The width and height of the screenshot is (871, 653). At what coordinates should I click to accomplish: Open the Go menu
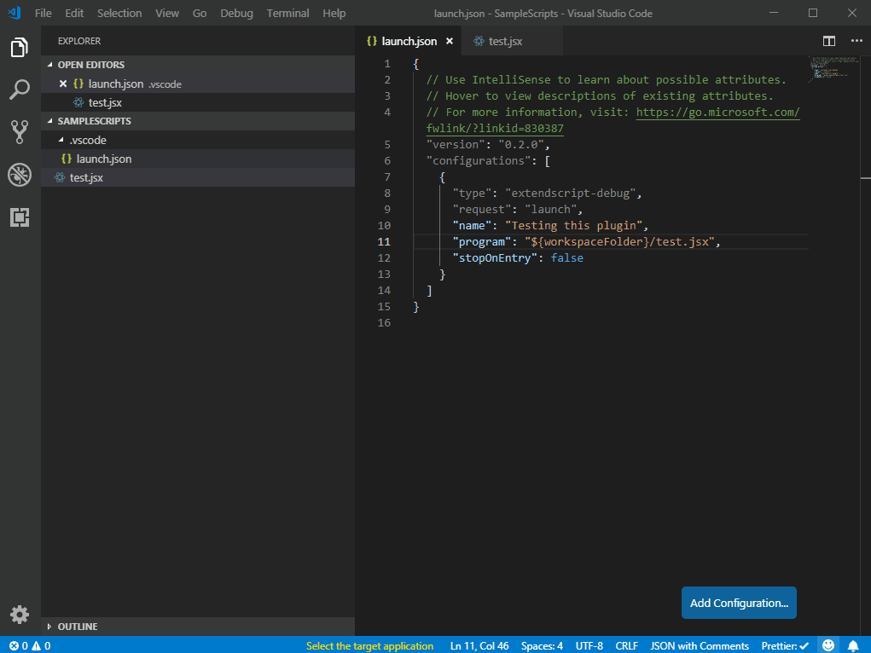(200, 14)
